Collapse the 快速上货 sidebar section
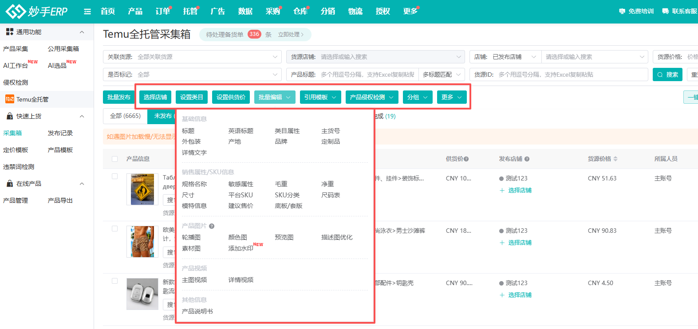This screenshot has width=698, height=329. pyautogui.click(x=82, y=116)
